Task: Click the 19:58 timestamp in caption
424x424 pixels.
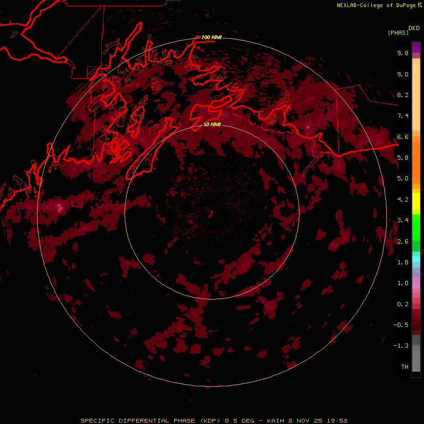Action: tap(337, 421)
